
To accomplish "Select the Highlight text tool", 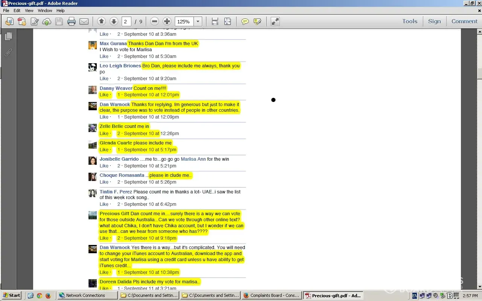I will tap(258, 21).
